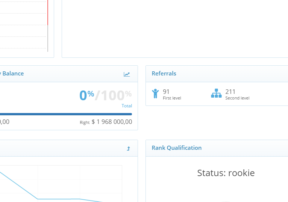Screen dimensions: 288x202
Task: Click the Right label beside the amount
Action: [85, 122]
